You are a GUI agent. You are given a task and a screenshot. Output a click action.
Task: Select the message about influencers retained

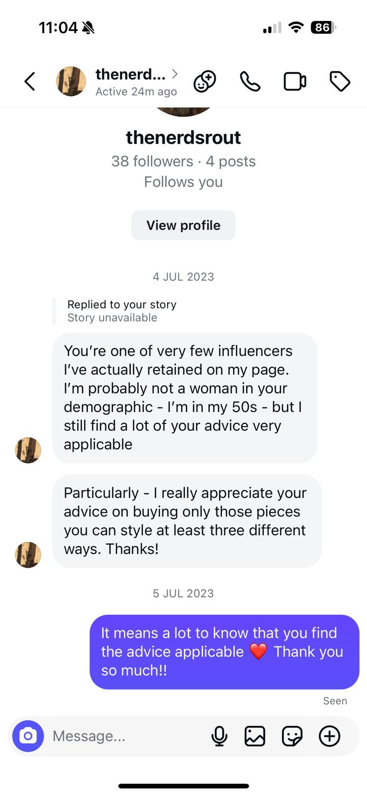184,398
